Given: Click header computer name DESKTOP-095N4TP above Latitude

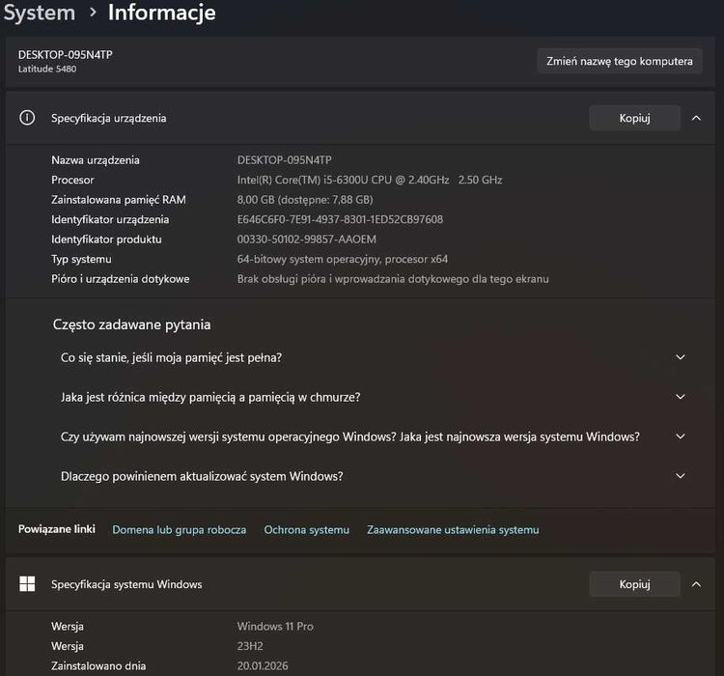Looking at the screenshot, I should 65,54.
